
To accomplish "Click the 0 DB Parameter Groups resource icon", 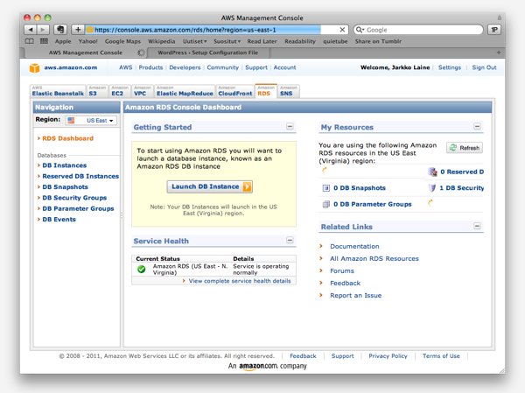I will coord(325,204).
